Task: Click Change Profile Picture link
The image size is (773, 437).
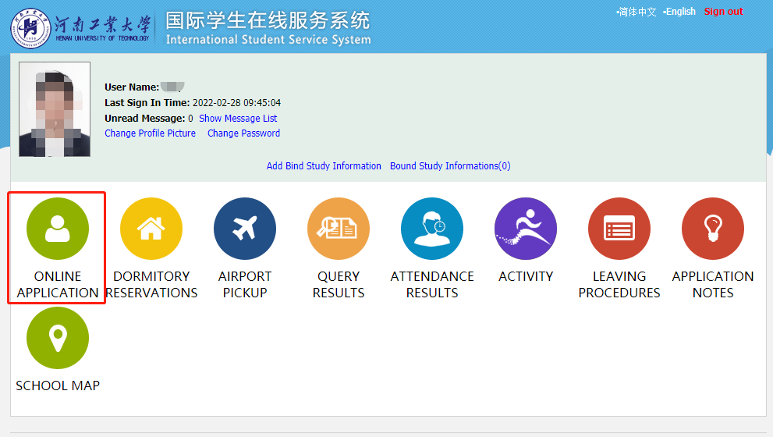Action: click(x=150, y=133)
